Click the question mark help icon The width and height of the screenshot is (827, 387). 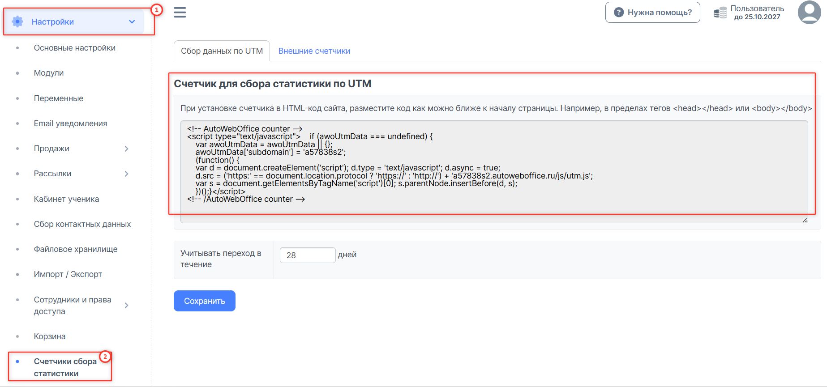[618, 13]
